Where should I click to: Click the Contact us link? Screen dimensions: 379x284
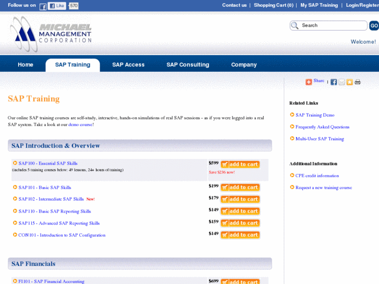tap(234, 5)
